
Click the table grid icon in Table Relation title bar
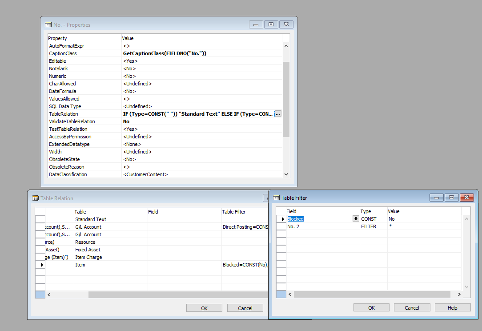click(x=36, y=198)
